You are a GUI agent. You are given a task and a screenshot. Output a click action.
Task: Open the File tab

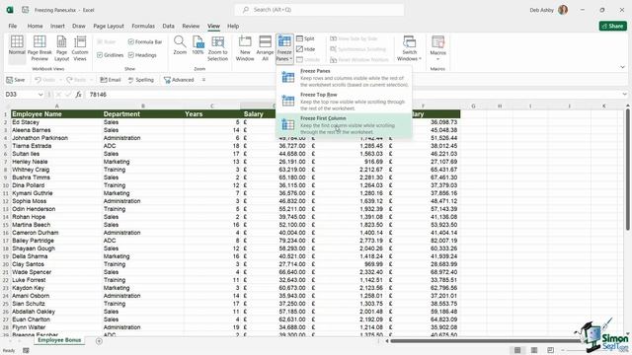click(x=13, y=26)
